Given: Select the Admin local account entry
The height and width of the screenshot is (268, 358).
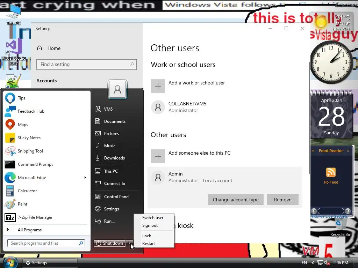Looking at the screenshot, I should [225, 177].
